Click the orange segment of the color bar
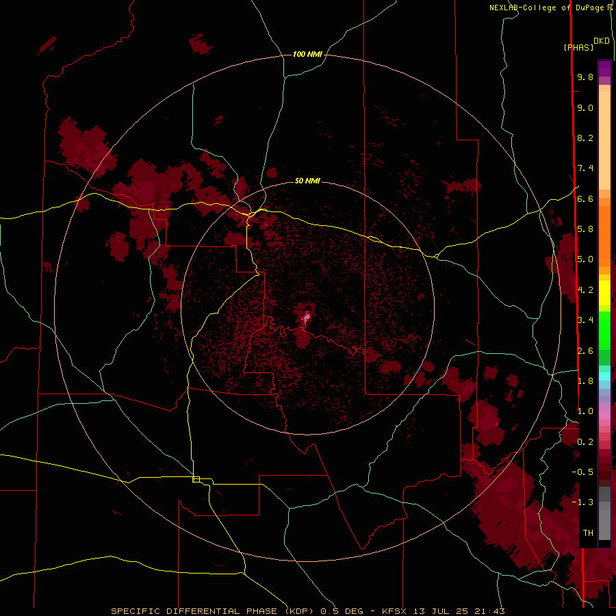The height and width of the screenshot is (616, 616). 604,237
